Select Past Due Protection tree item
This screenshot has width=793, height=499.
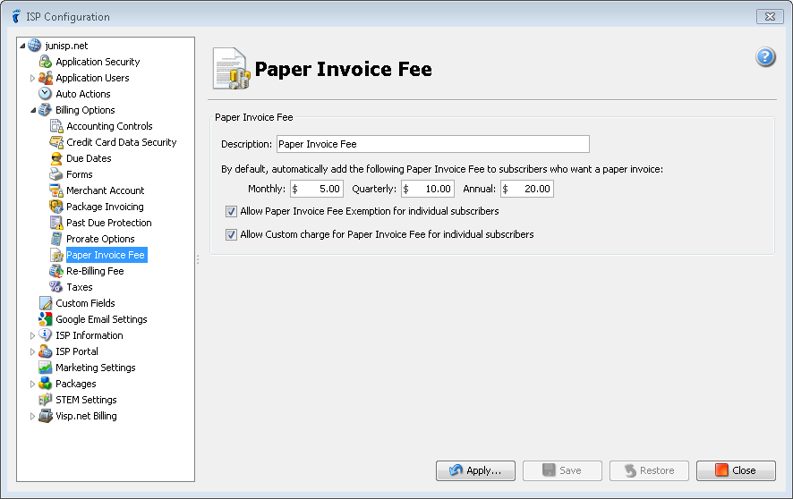[108, 223]
